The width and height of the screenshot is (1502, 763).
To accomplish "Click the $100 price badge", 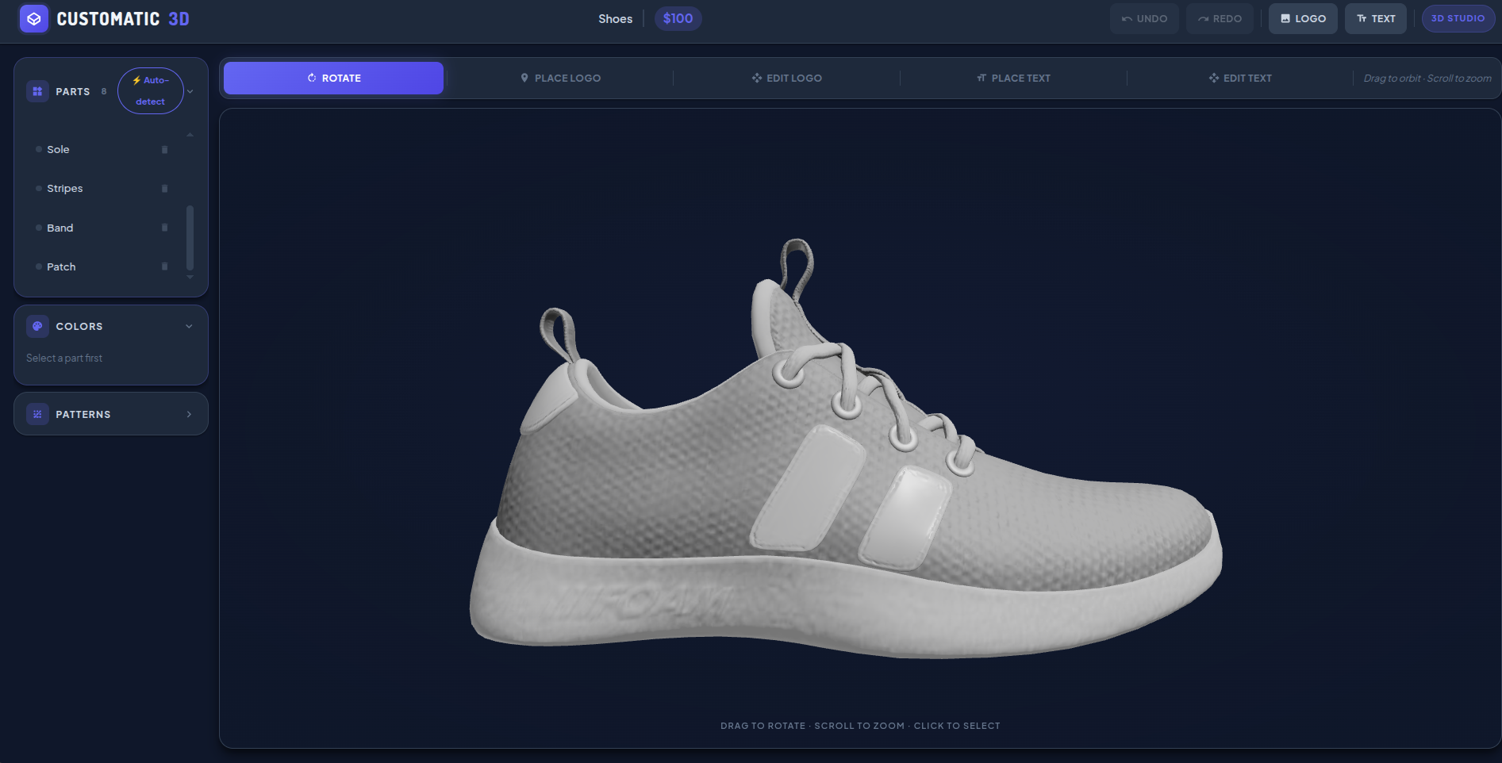I will [678, 18].
